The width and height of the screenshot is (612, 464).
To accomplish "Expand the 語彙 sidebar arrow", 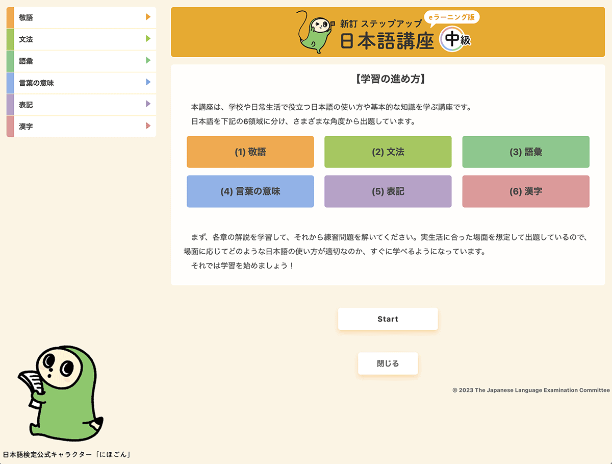I will pos(148,61).
